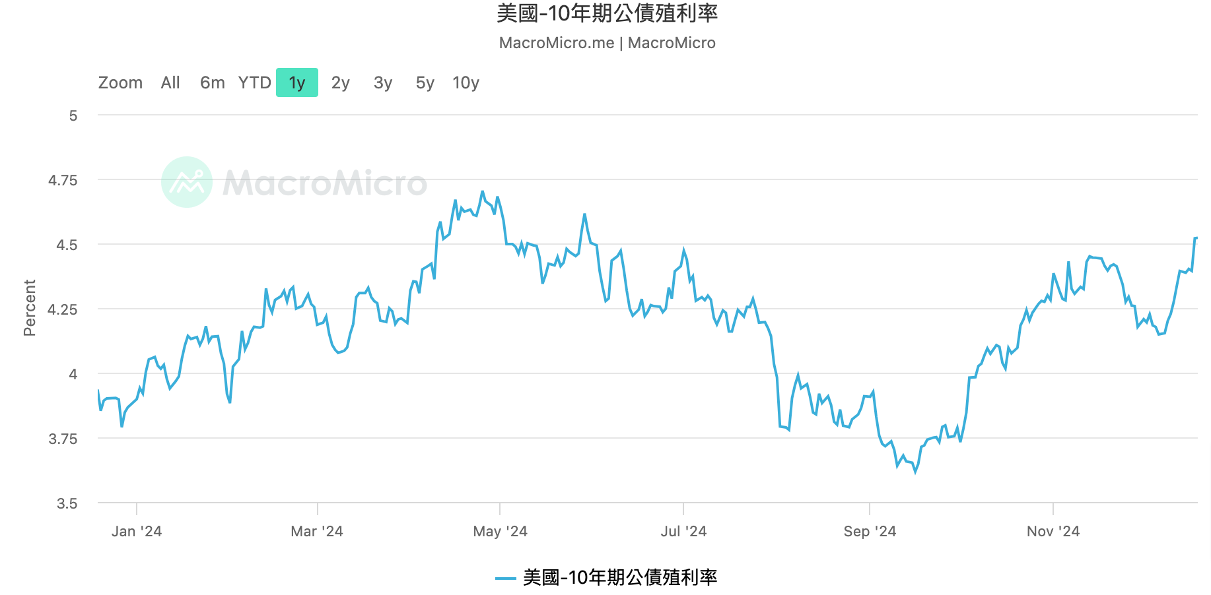Toggle the 美國-10年期公債殖利率 legend item
Image resolution: width=1211 pixels, height=595 pixels.
click(621, 577)
